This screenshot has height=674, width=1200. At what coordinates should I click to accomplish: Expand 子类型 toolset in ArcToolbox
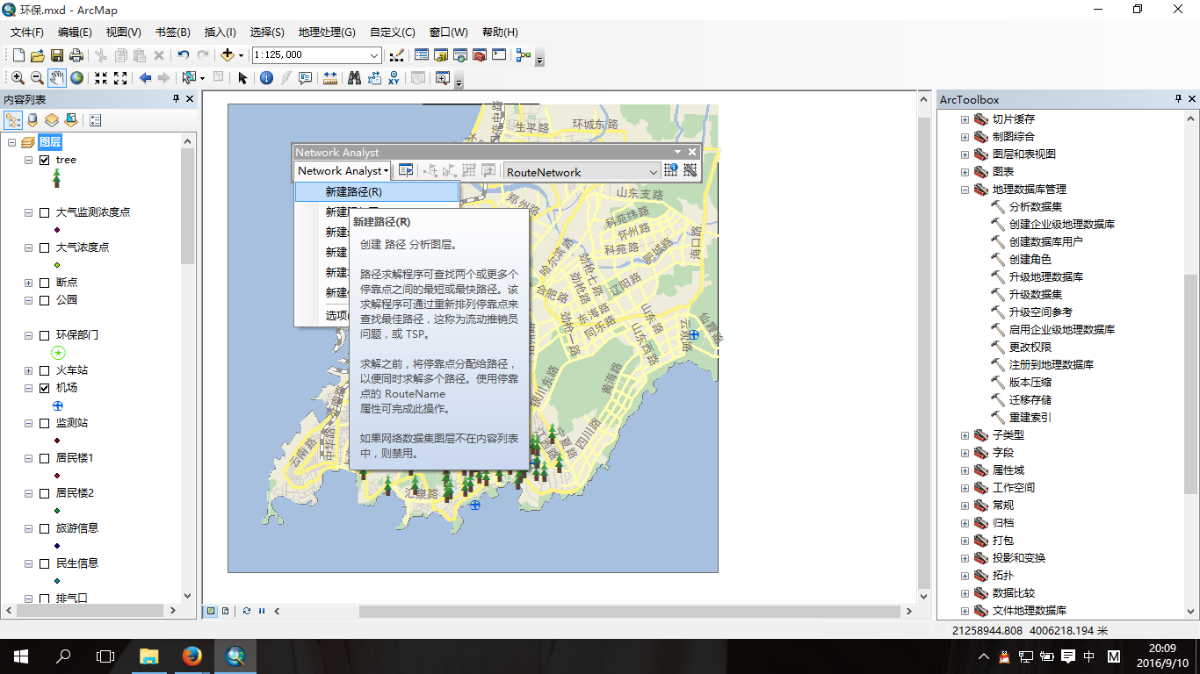pyautogui.click(x=965, y=434)
